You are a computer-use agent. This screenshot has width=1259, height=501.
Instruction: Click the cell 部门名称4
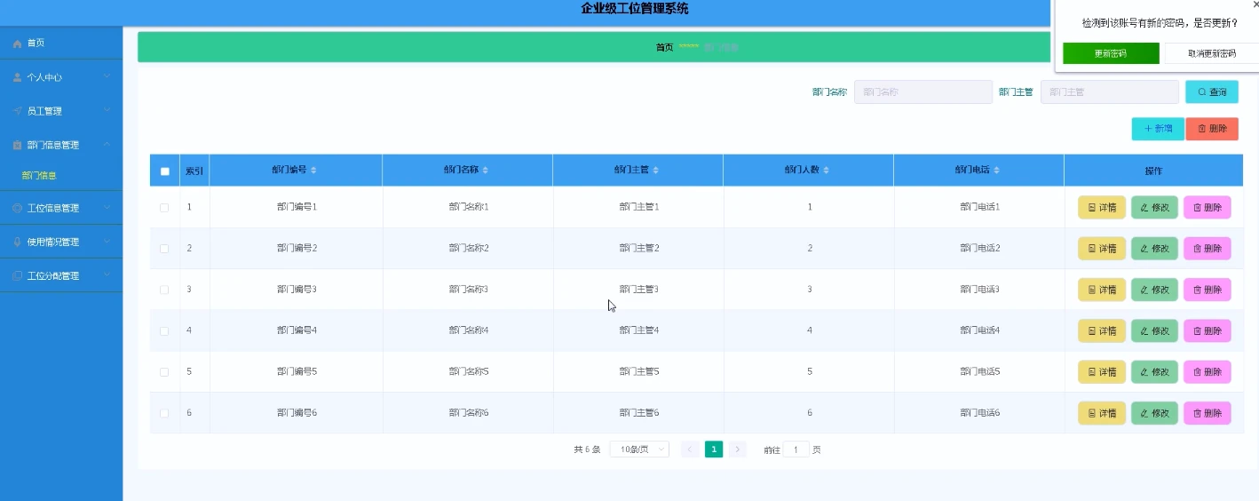point(469,330)
